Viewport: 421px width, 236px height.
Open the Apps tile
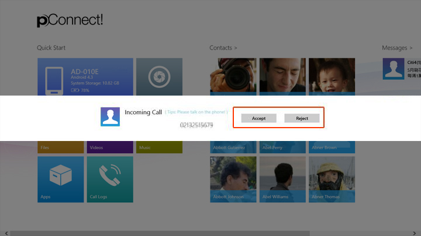[61, 179]
